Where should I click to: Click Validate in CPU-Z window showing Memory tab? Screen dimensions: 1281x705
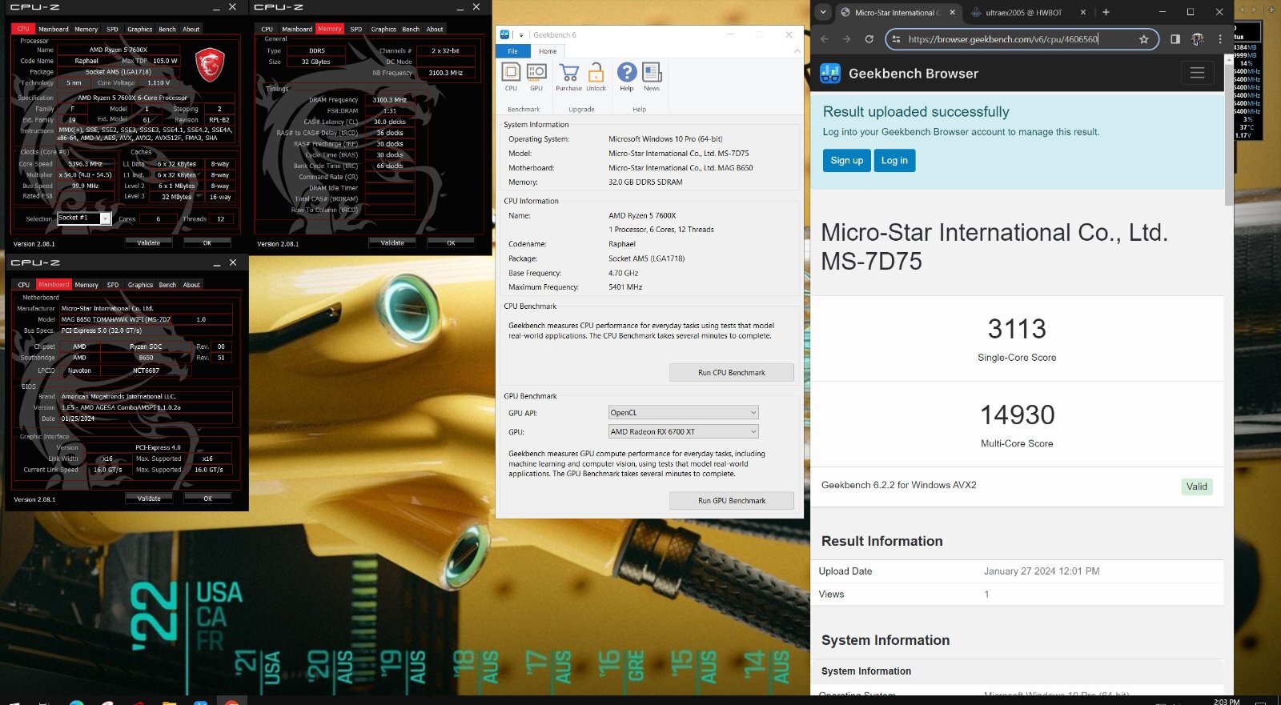392,242
